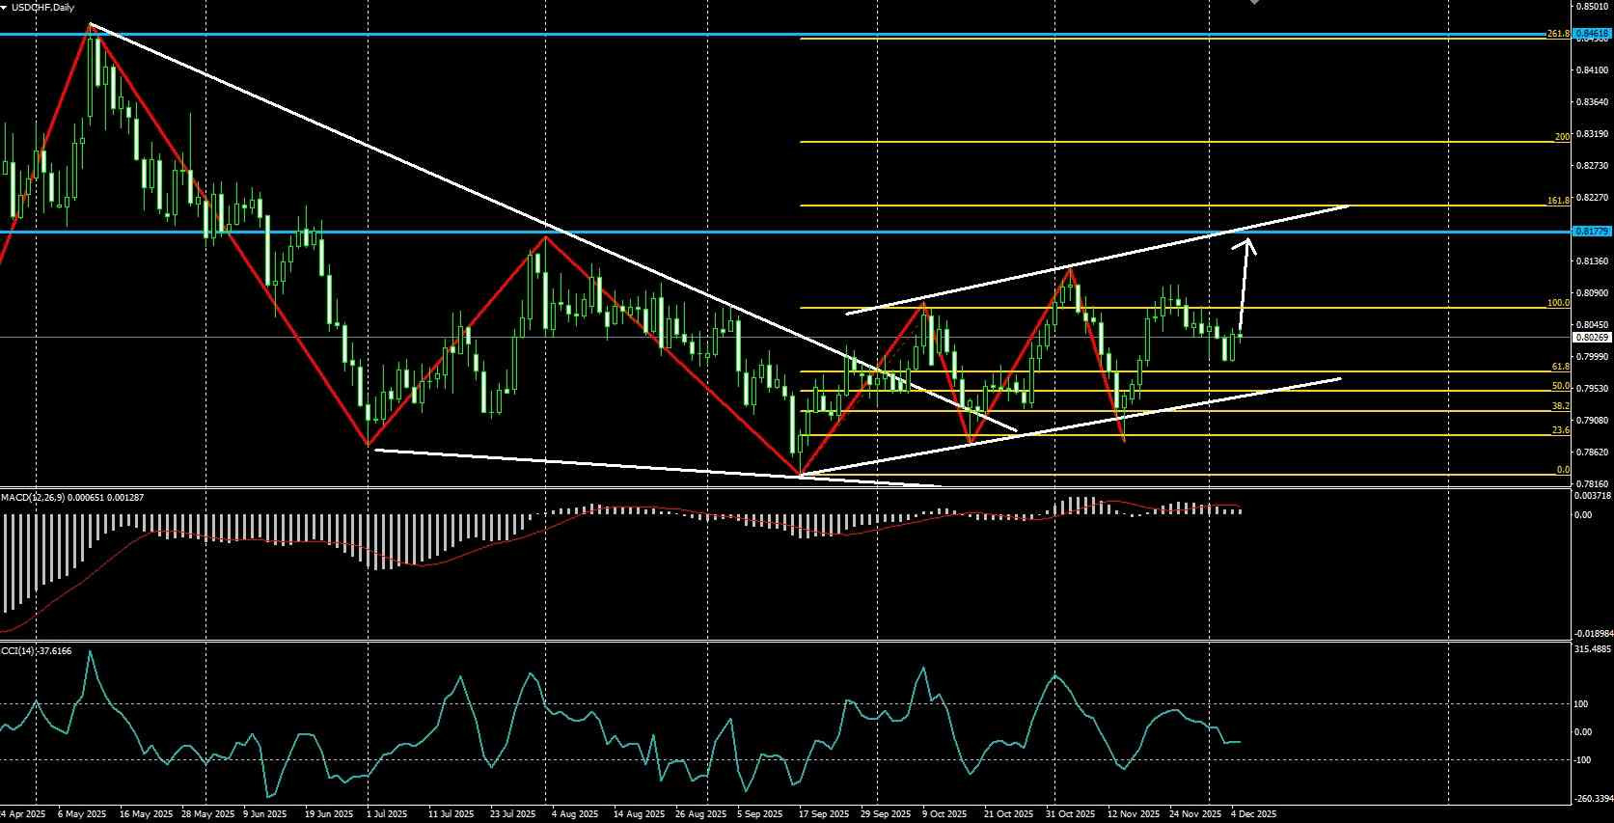Screen dimensions: 1614x823
Task: Click the 31 Oct 2025 date label
Action: (1071, 814)
